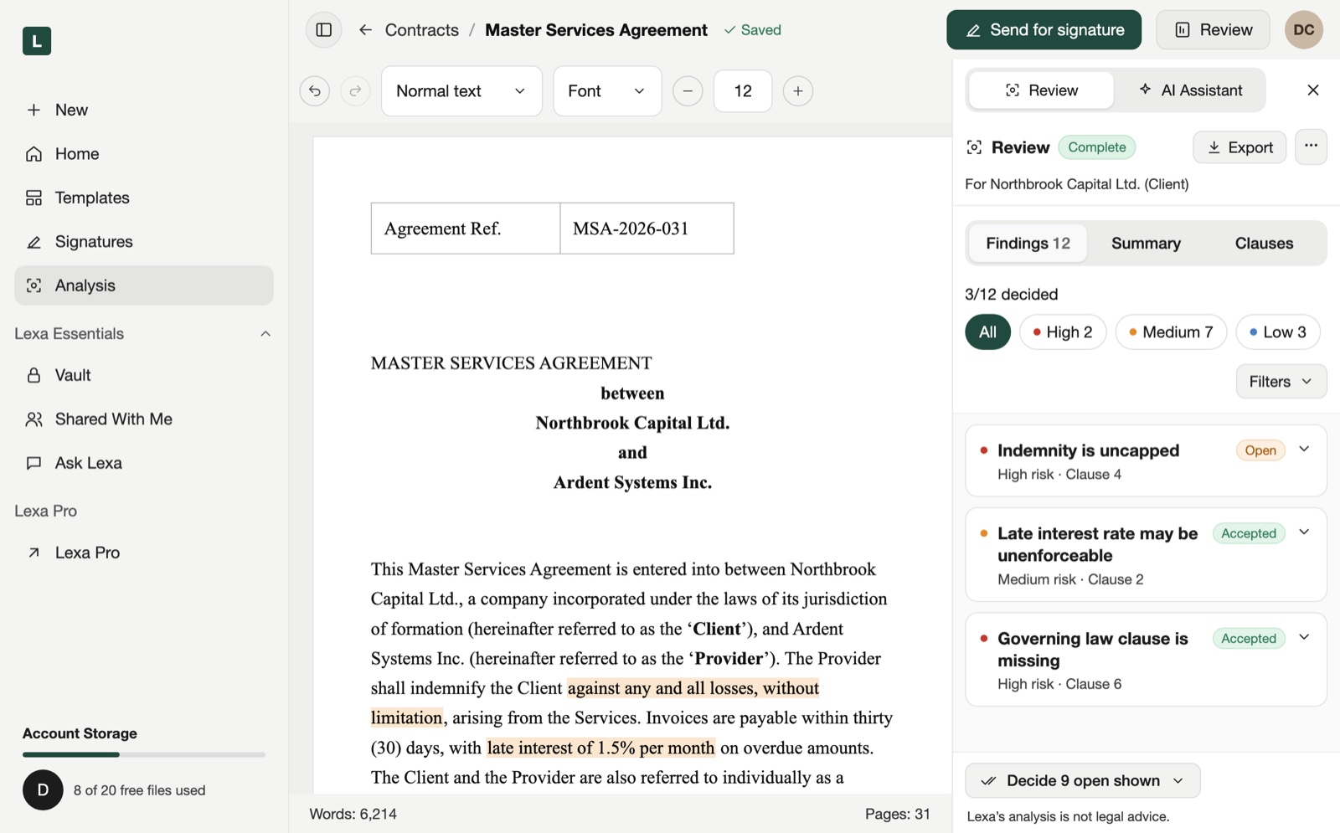Decrease font size with minus button

click(x=688, y=91)
